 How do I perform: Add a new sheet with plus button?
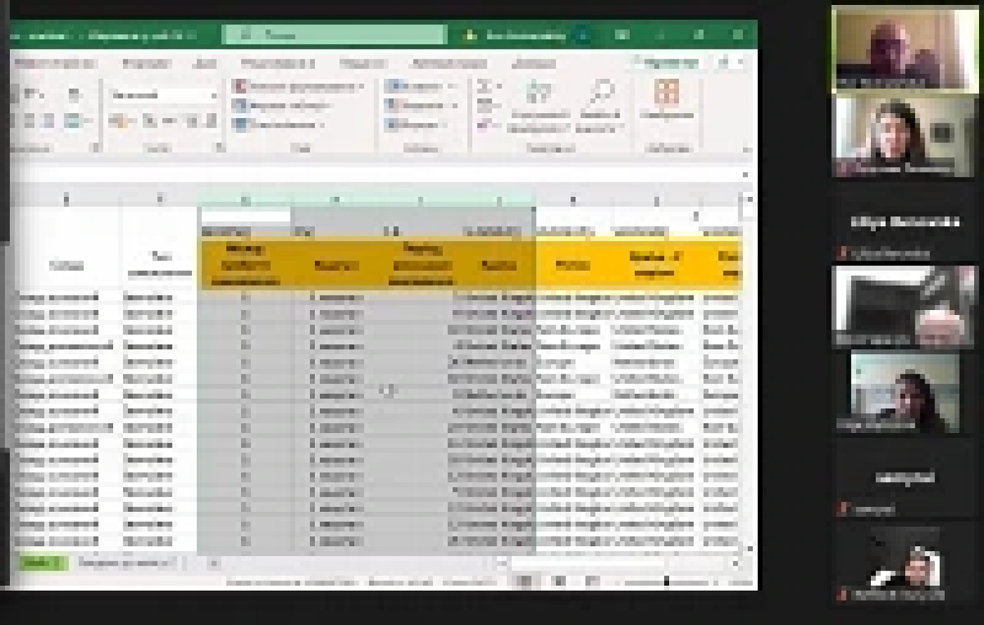(213, 563)
